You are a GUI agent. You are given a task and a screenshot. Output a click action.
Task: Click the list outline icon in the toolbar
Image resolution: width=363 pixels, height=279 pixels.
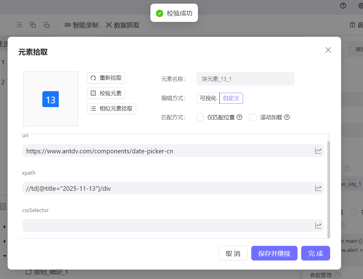coord(19,25)
